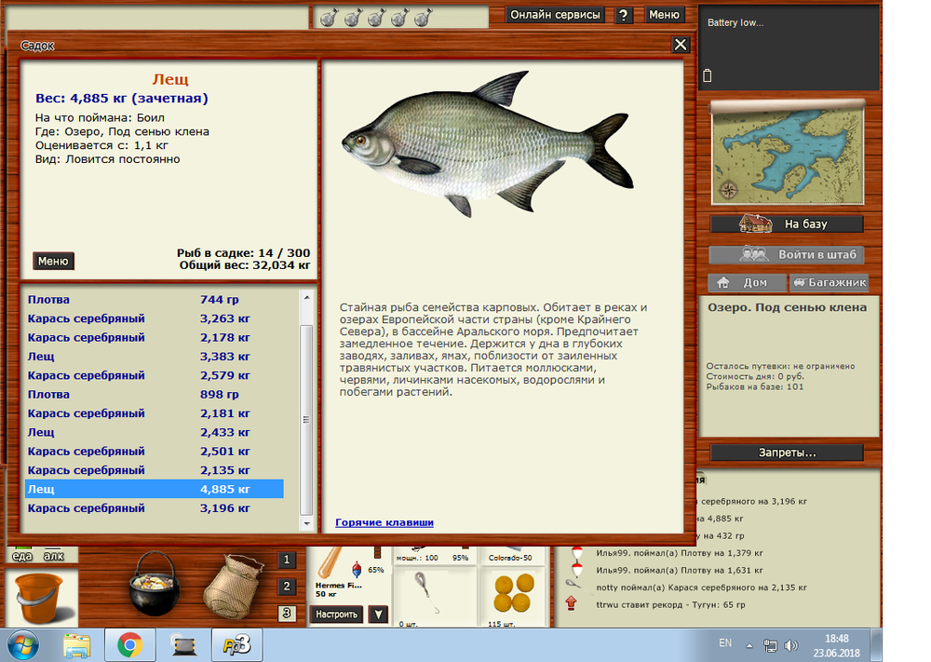The height and width of the screenshot is (662, 931).
Task: Open the Онлайн сервисы menu
Action: (x=555, y=15)
